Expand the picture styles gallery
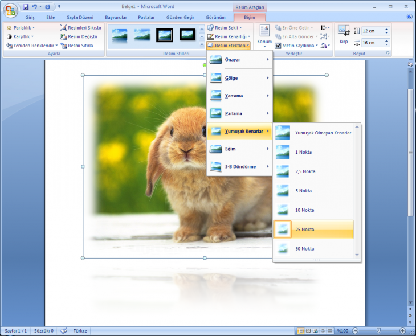This screenshot has width=416, height=336. click(x=202, y=45)
